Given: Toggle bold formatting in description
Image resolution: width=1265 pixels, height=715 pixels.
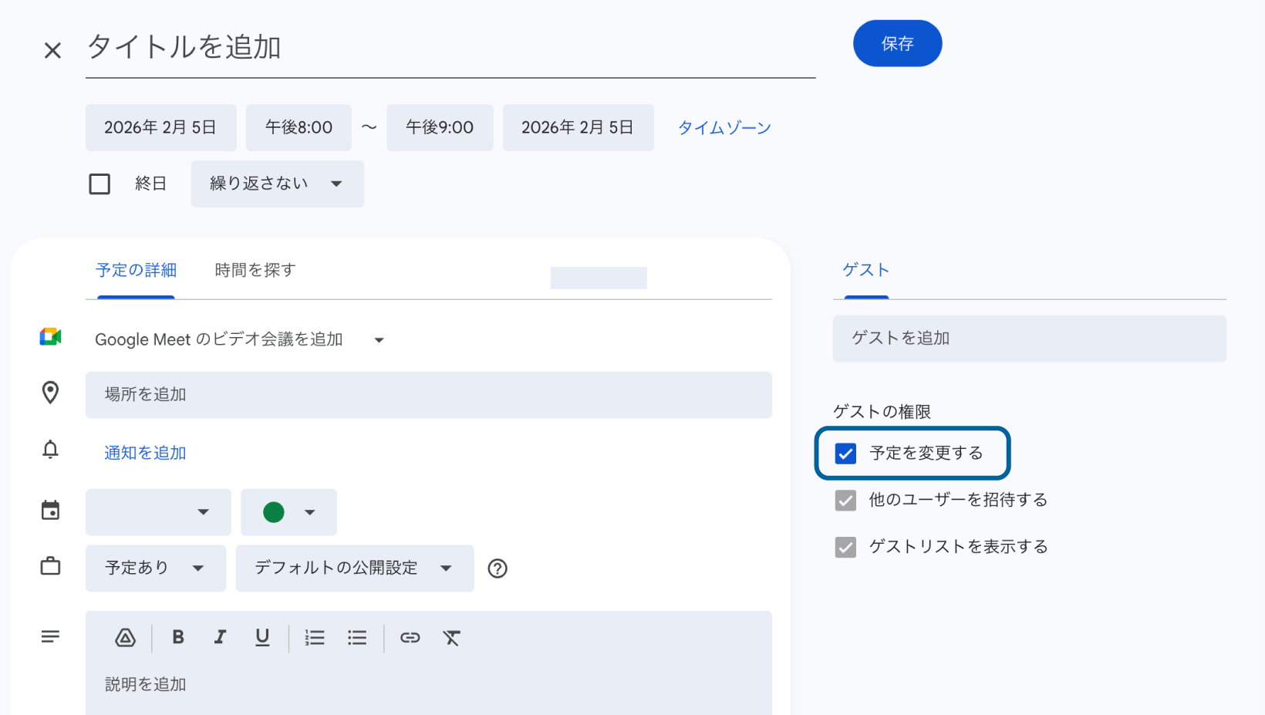Looking at the screenshot, I should (x=178, y=637).
